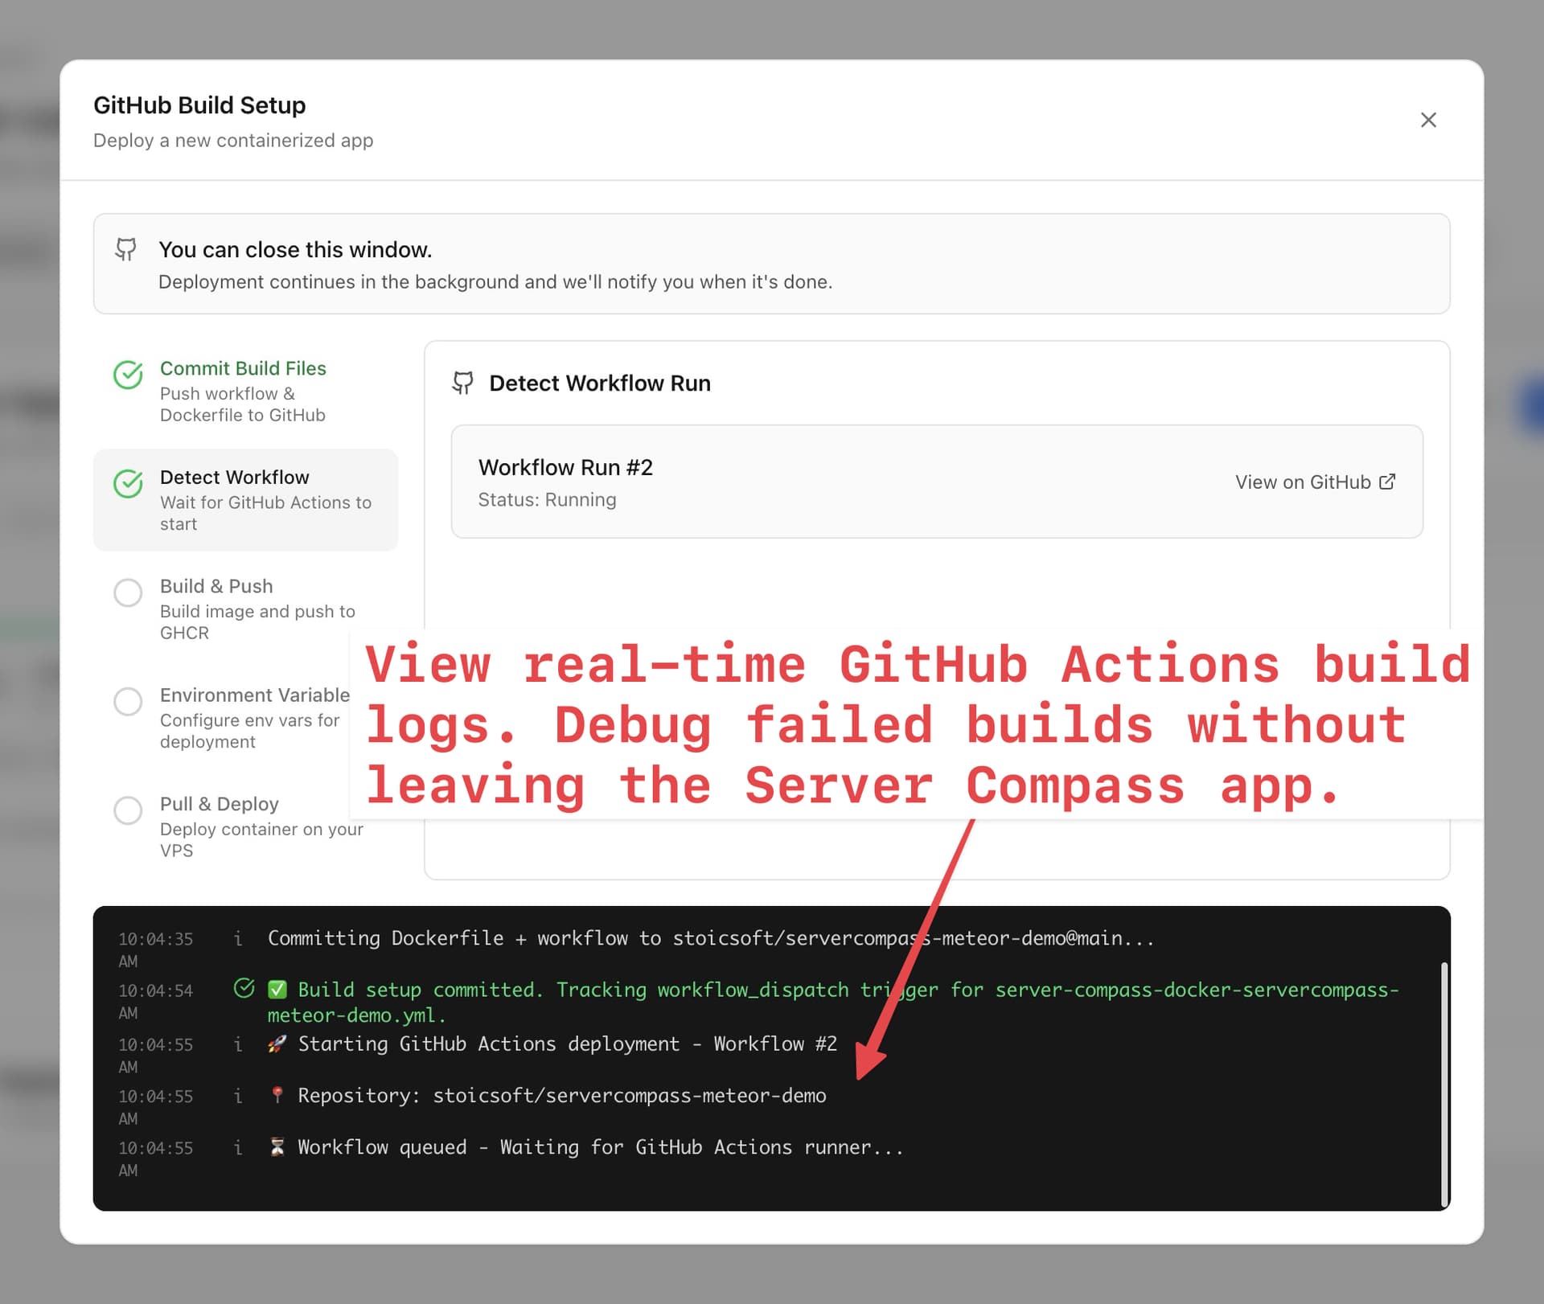
Task: Select the Pull & Deploy step circle
Action: (128, 810)
